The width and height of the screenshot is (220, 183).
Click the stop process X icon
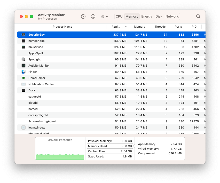(83, 17)
